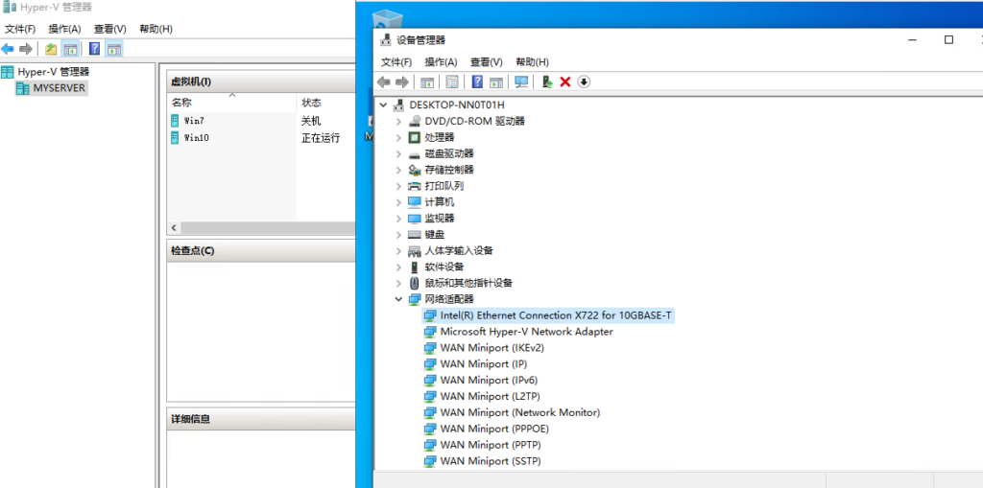Viewport: 983px width, 488px height.
Task: Click Update device driver icon in Device Manager
Action: (546, 82)
